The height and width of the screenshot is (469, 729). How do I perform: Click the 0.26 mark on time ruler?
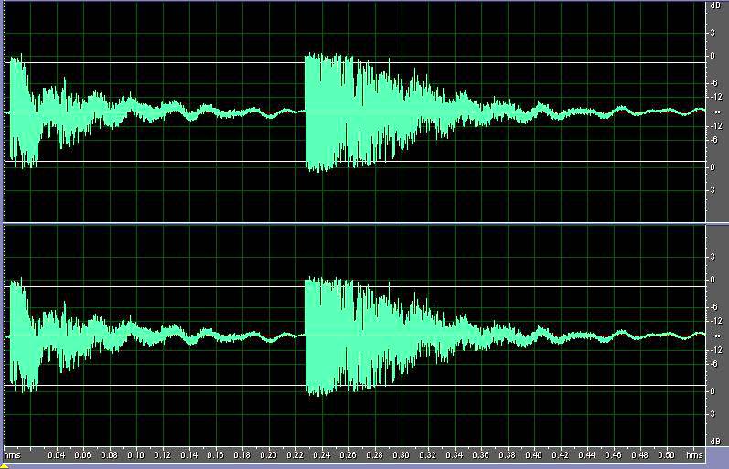pos(348,454)
